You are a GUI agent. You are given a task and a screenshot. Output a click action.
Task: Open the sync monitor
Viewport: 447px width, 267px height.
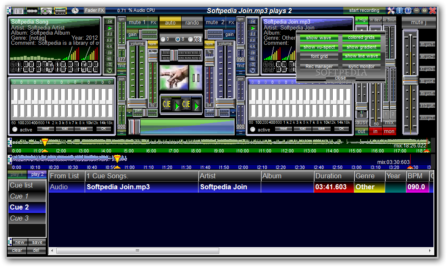coord(361,66)
